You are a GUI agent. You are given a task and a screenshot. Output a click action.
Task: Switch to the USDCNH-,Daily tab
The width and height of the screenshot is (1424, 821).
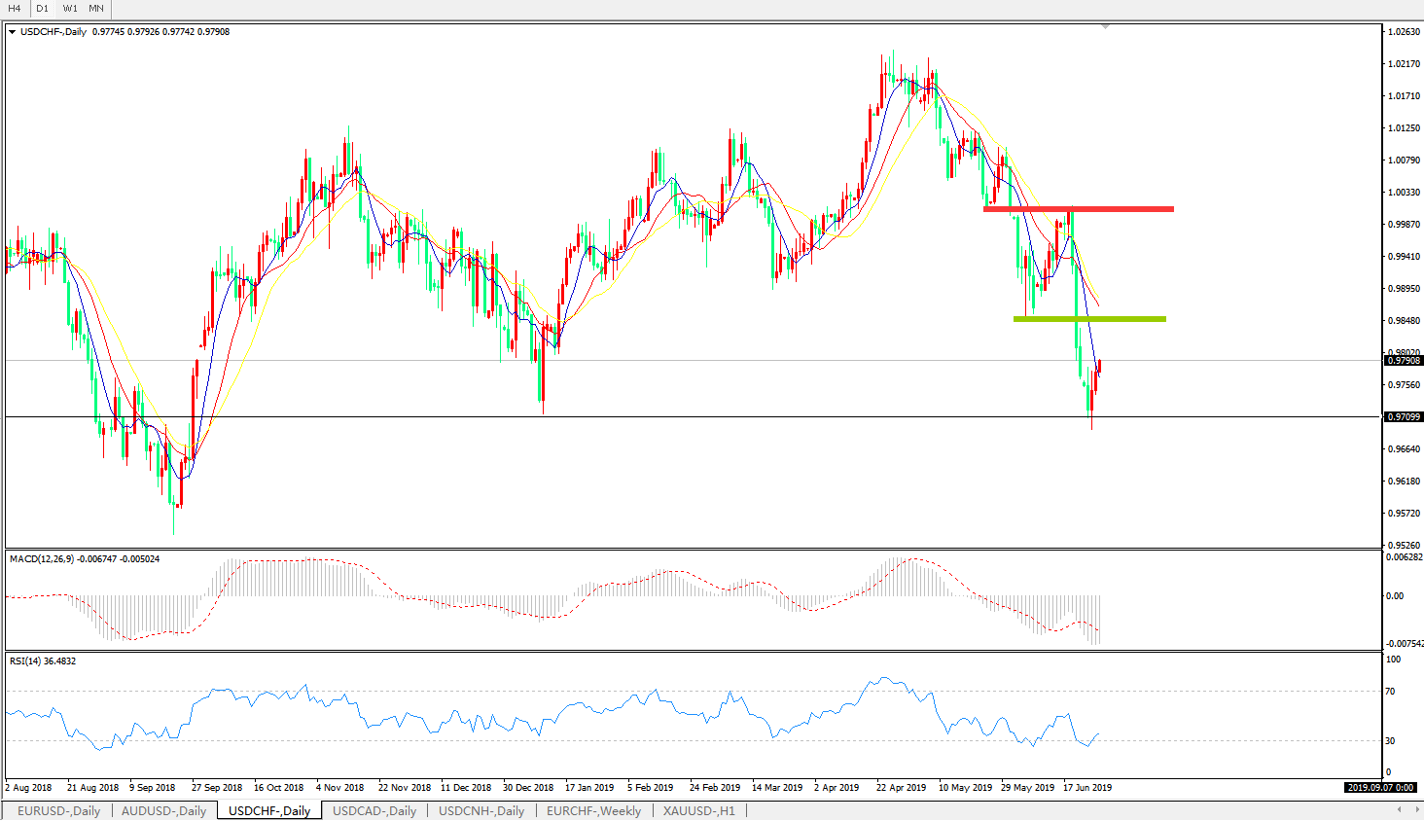point(481,810)
